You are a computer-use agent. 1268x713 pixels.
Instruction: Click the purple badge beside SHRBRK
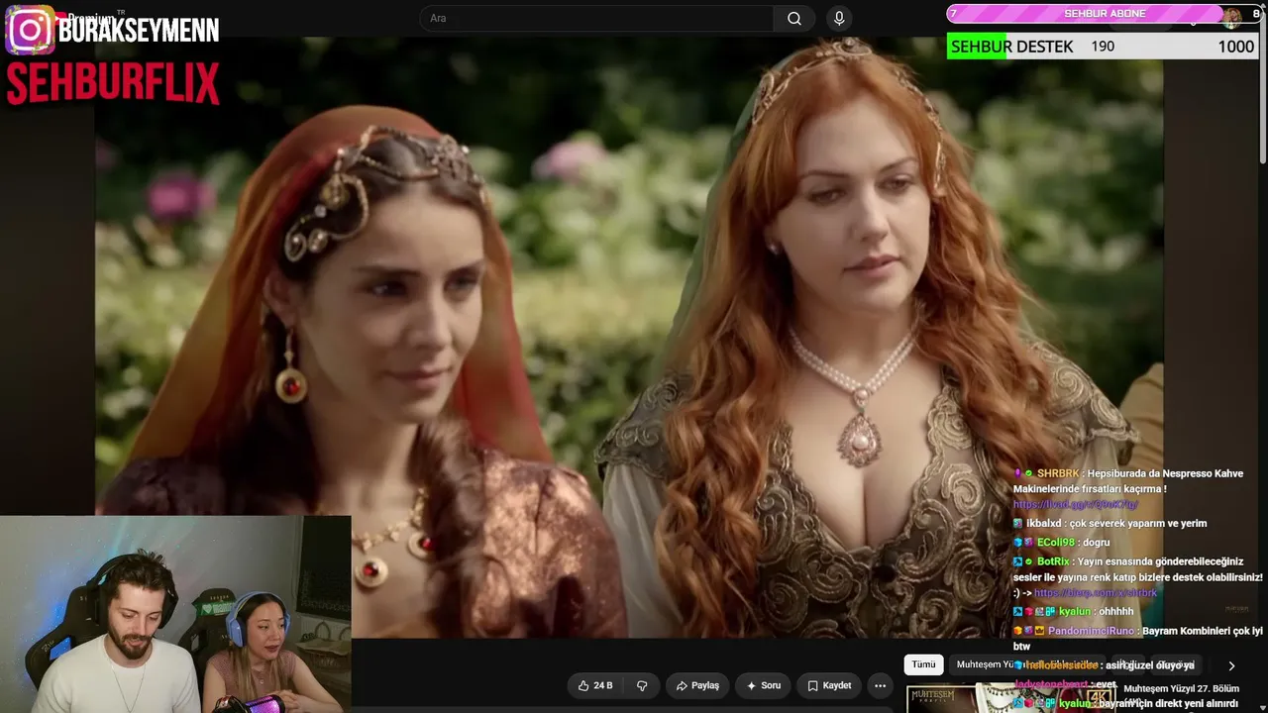[1017, 473]
